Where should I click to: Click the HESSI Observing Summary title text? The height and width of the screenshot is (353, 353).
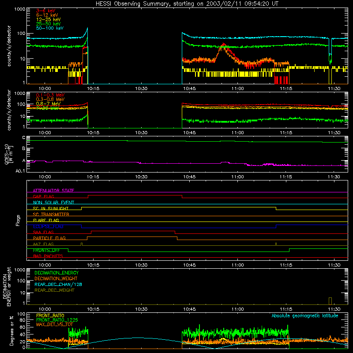(187, 4)
